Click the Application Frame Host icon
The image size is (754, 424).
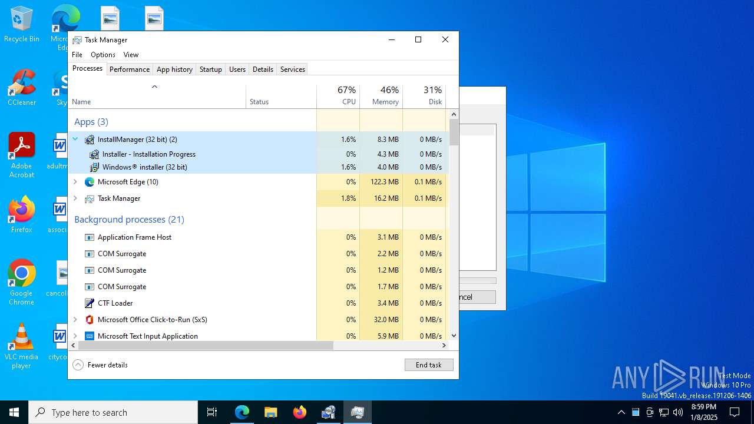pyautogui.click(x=90, y=237)
